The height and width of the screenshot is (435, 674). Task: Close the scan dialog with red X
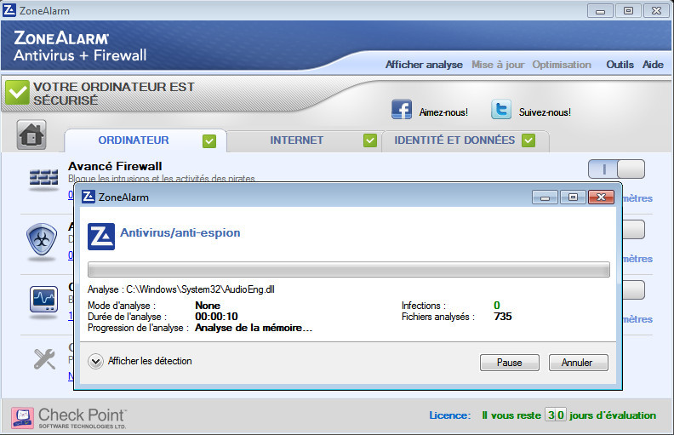click(601, 197)
